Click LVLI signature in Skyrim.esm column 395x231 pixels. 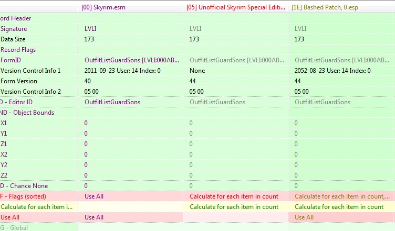(x=90, y=29)
